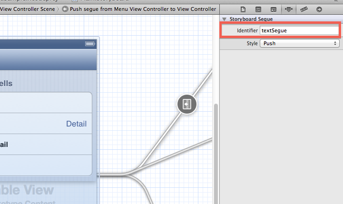Click the segue icon in the breadcrumb
The image size is (343, 204).
(65, 9)
